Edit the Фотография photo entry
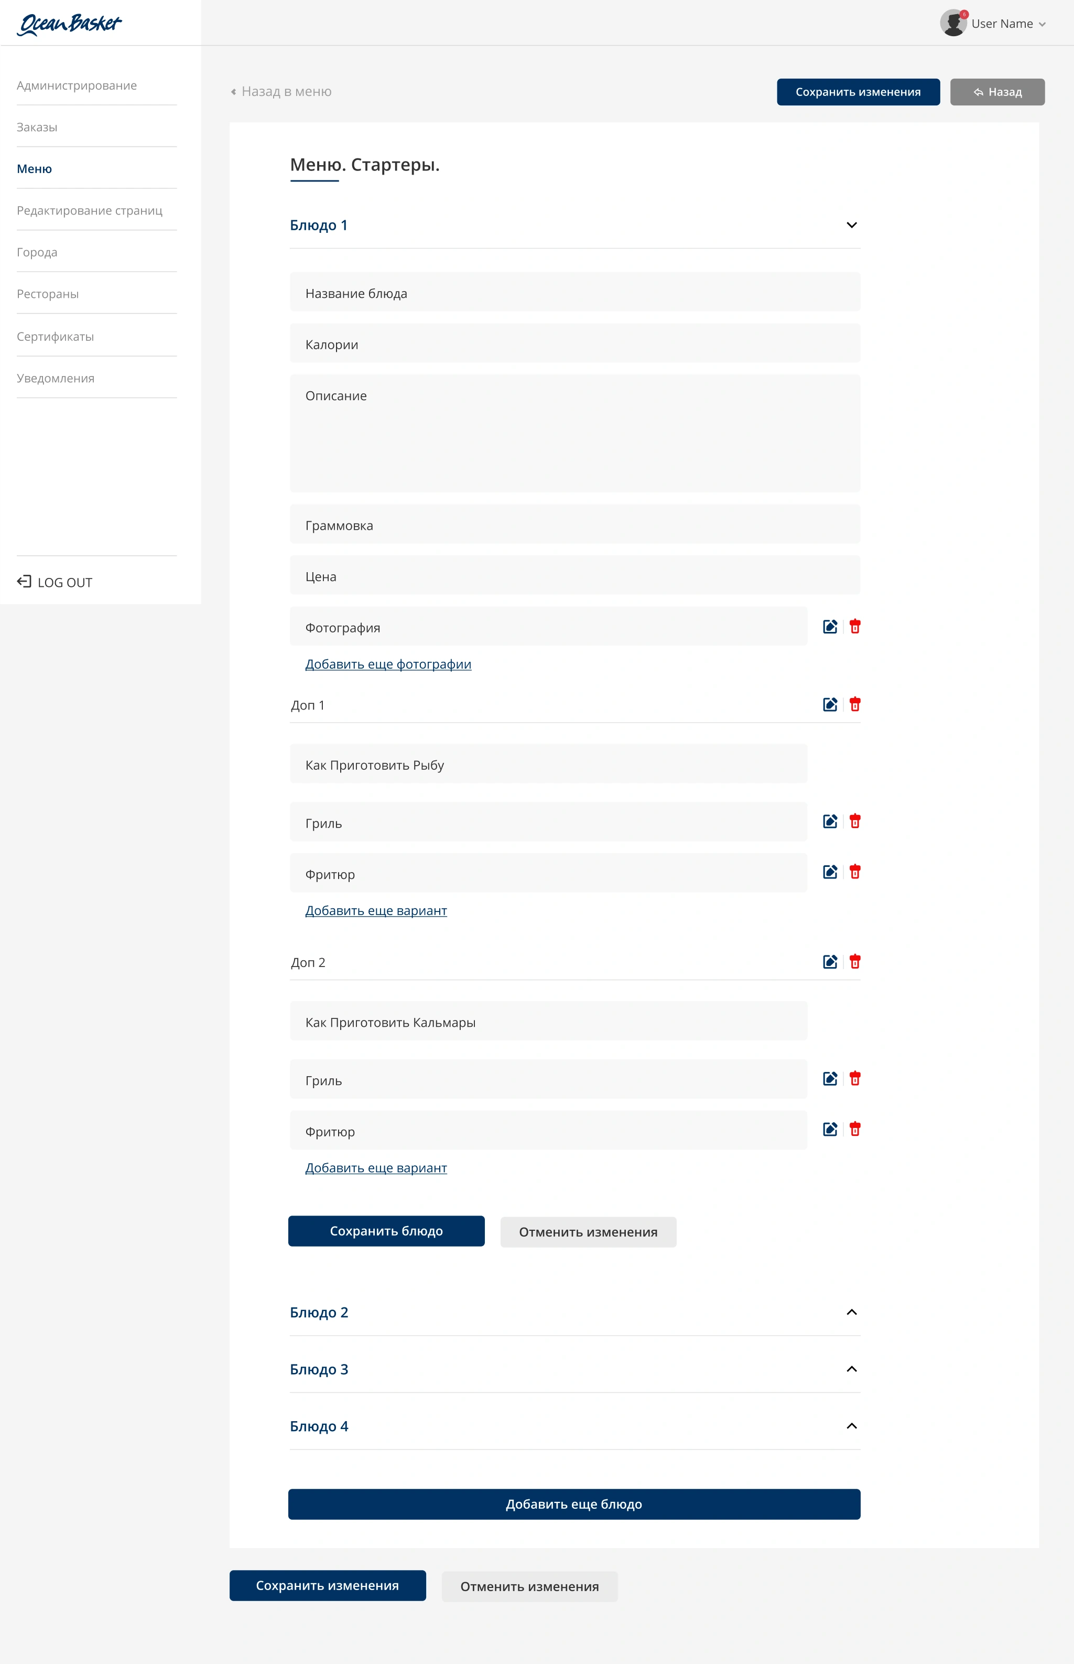 830,627
